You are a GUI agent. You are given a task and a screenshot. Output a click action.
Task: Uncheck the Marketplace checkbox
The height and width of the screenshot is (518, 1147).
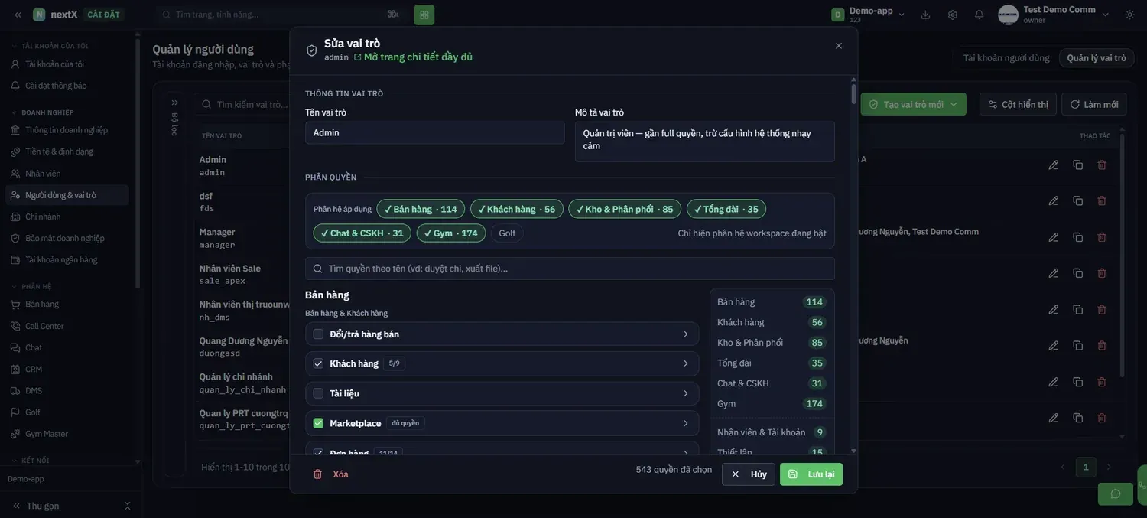coord(318,423)
